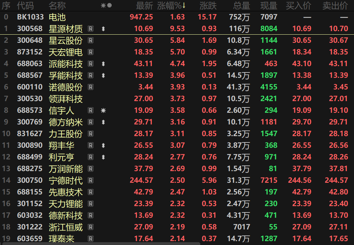
Task: Click the horizontal scrollbar at the bottom
Action: point(101,244)
